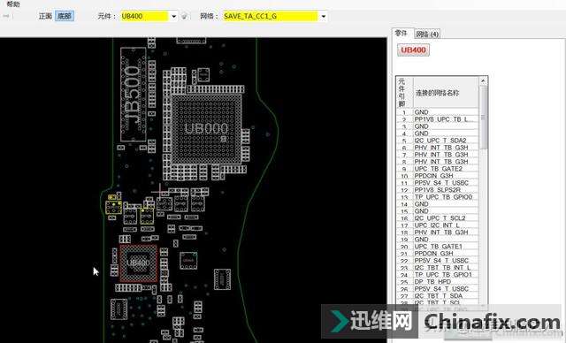This screenshot has height=343, width=566.
Task: Select the UB400 component highlighted in red
Action: click(x=139, y=263)
